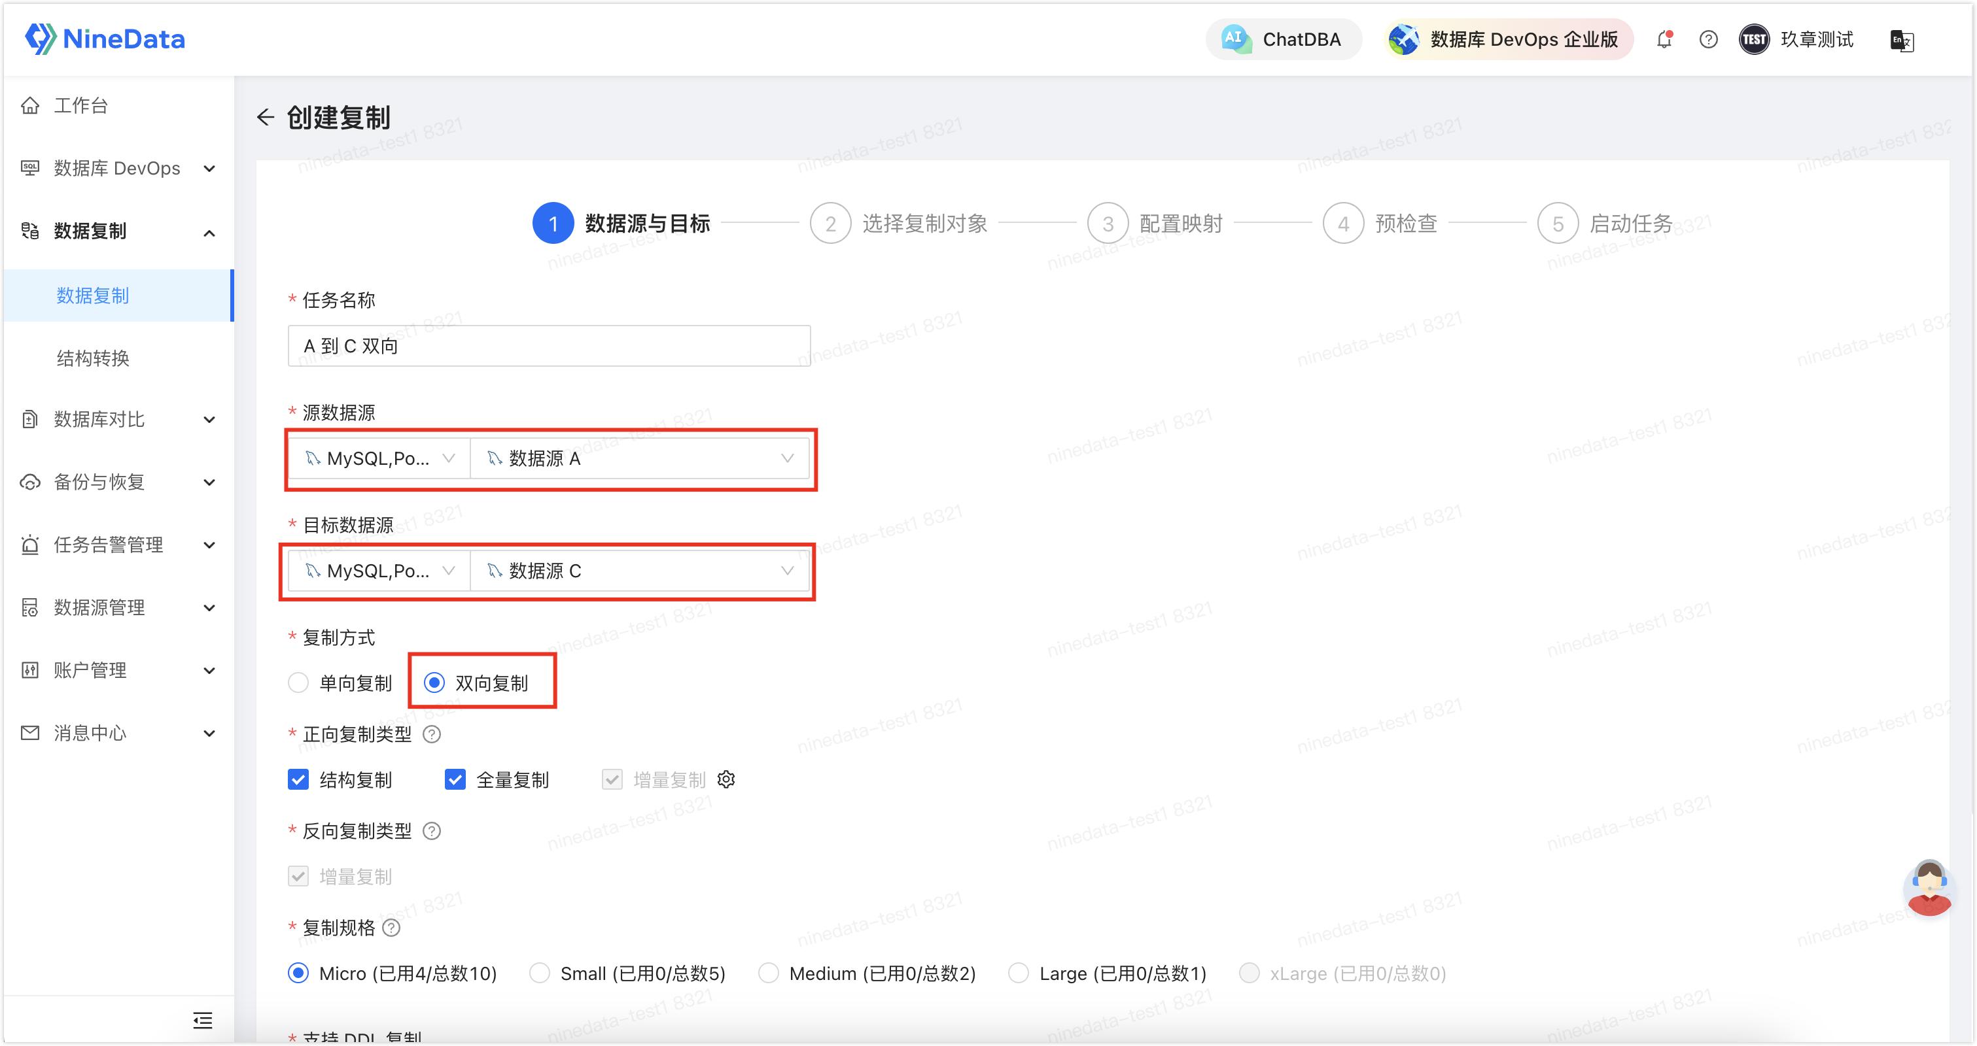Open the notification bell

point(1664,39)
